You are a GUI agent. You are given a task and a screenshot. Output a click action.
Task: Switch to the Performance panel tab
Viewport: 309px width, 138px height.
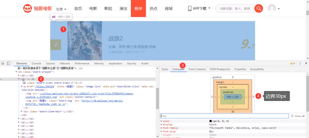tap(82, 63)
